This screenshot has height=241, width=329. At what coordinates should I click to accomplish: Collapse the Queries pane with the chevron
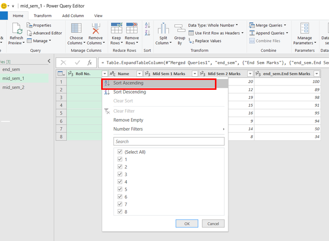coord(49,61)
